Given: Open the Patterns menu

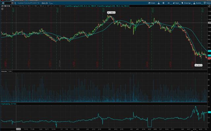Looking at the screenshot, I should pos(207,3).
